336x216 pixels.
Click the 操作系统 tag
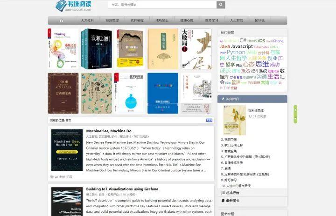(x=259, y=71)
